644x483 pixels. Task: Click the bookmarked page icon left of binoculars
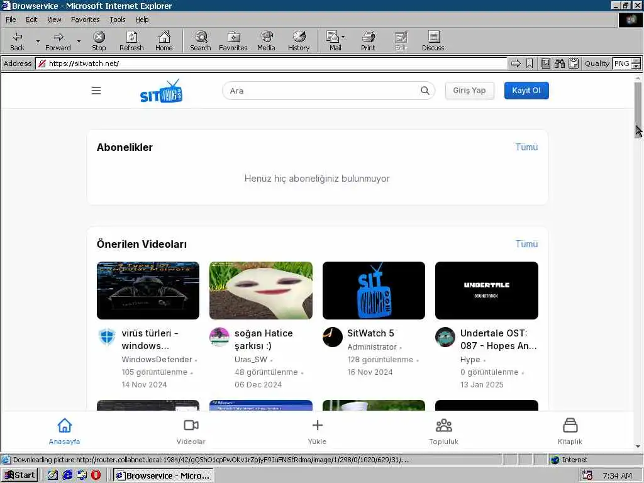point(545,64)
